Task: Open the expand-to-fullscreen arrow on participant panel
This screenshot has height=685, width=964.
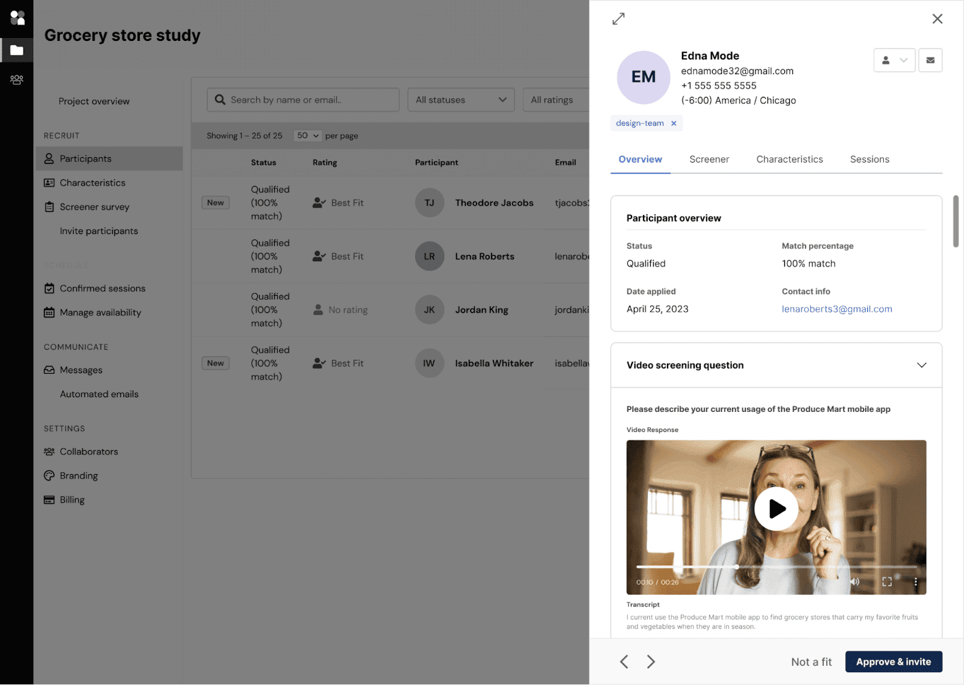Action: [619, 19]
